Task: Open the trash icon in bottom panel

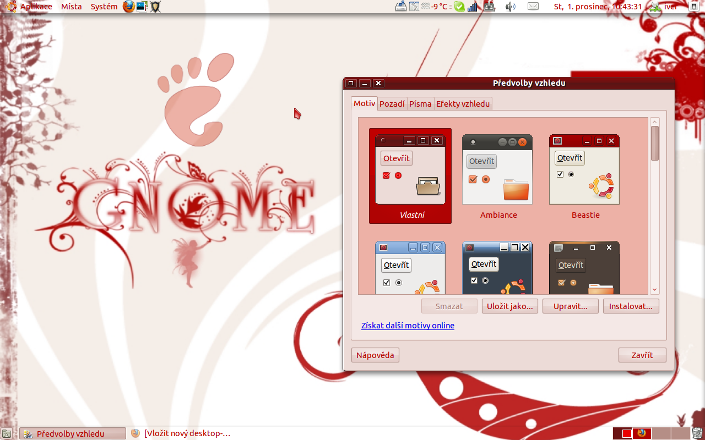Action: pos(697,433)
